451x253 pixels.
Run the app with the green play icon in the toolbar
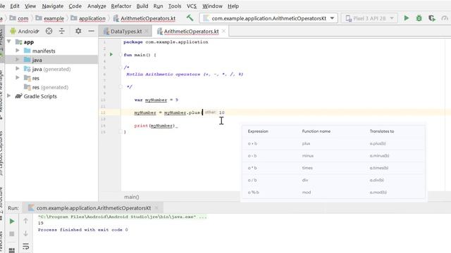pyautogui.click(x=407, y=18)
